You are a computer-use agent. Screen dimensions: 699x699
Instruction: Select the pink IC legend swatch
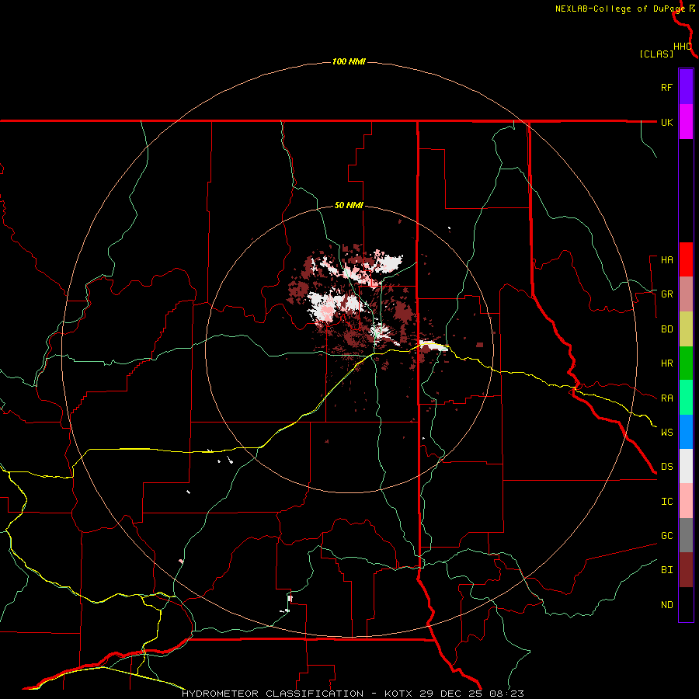pos(686,501)
